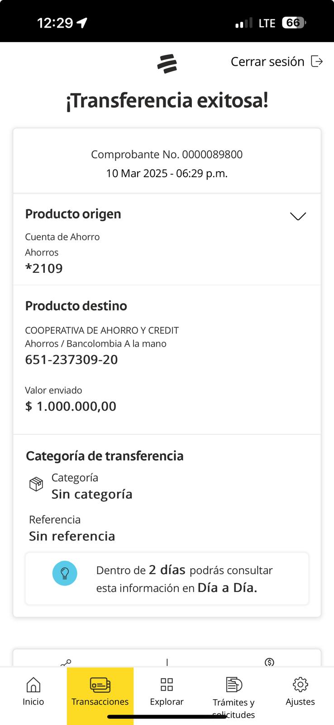The width and height of the screenshot is (334, 725).
Task: Tap the Bancolombia logo in the header
Action: click(x=167, y=63)
